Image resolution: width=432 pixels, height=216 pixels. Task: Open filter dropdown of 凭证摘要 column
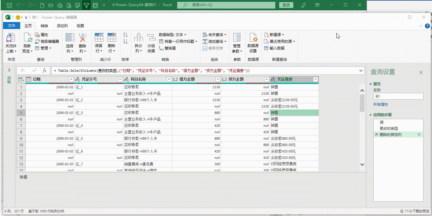click(316, 79)
